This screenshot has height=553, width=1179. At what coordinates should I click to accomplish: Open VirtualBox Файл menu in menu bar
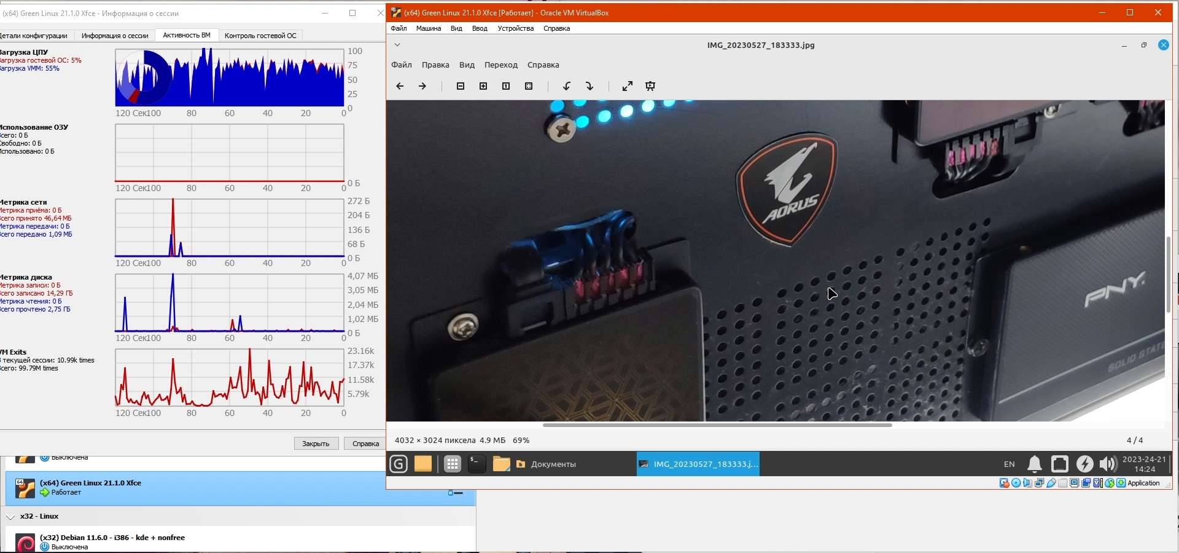[x=399, y=28]
